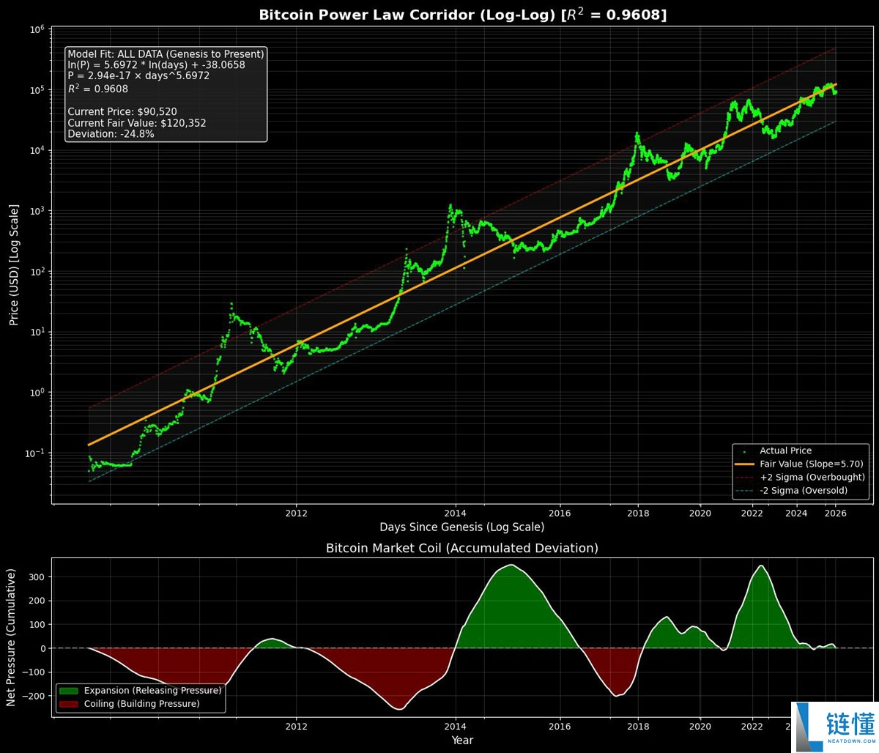The width and height of the screenshot is (879, 753).
Task: Click the 0 tick on the Net Pressure axis
Action: [x=42, y=648]
